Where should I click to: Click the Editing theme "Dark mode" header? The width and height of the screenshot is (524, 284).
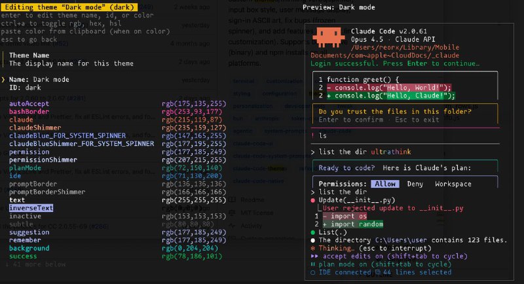(68, 6)
